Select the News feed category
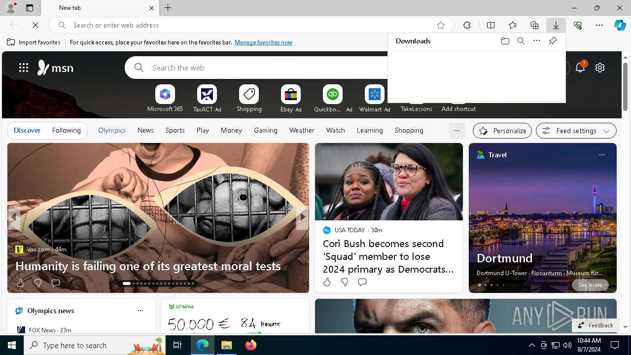631x355 pixels. [145, 130]
